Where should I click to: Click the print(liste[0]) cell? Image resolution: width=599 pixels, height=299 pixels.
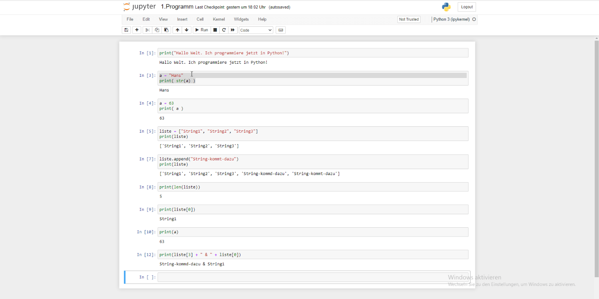[x=313, y=209]
